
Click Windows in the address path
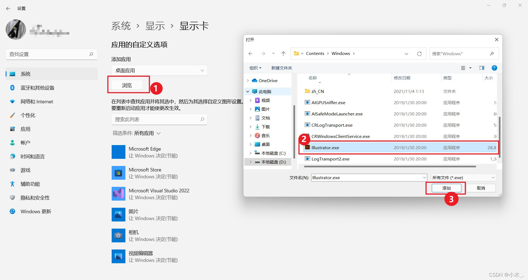(341, 54)
